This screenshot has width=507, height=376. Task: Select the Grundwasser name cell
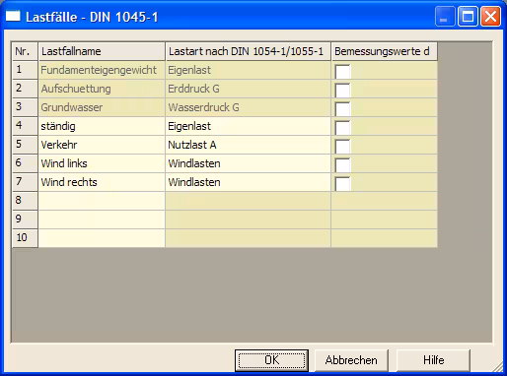click(x=102, y=107)
